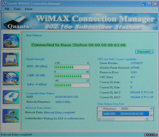The image size is (159, 137).
Task: Click scan list vertical scroll up arrow
Action: (151, 109)
